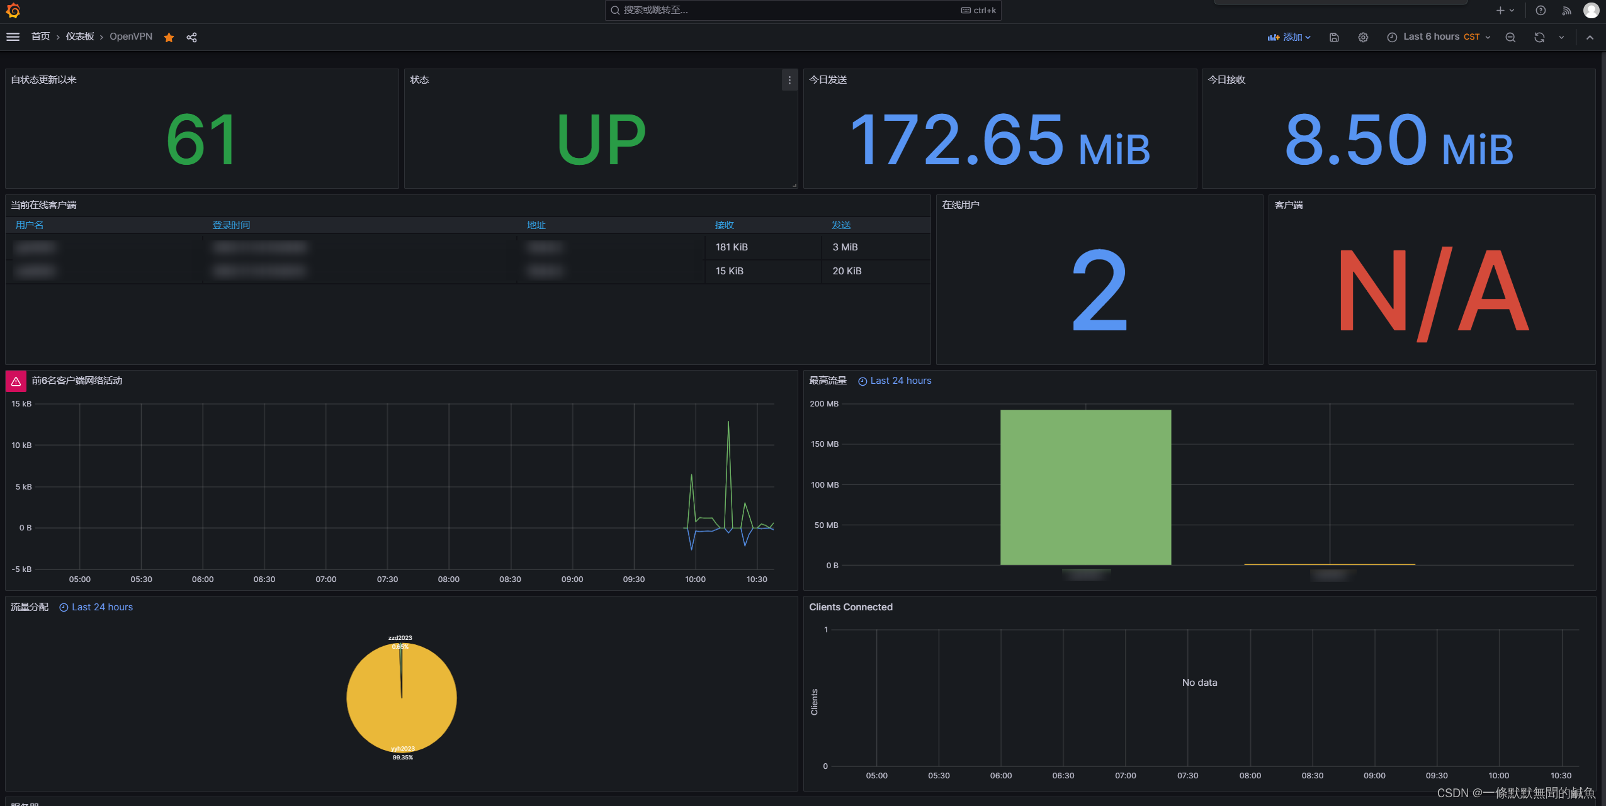Unstar the OpenVPN dashboard
The height and width of the screenshot is (806, 1606).
point(169,37)
